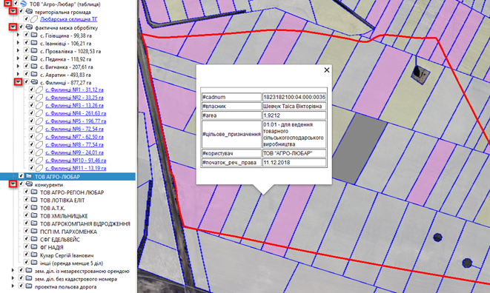Click folder icon of с. Провалівка

coord(34,50)
